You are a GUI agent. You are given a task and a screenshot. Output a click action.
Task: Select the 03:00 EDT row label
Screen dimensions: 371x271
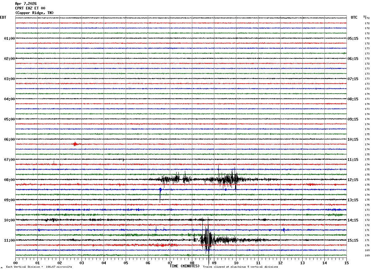(10, 79)
